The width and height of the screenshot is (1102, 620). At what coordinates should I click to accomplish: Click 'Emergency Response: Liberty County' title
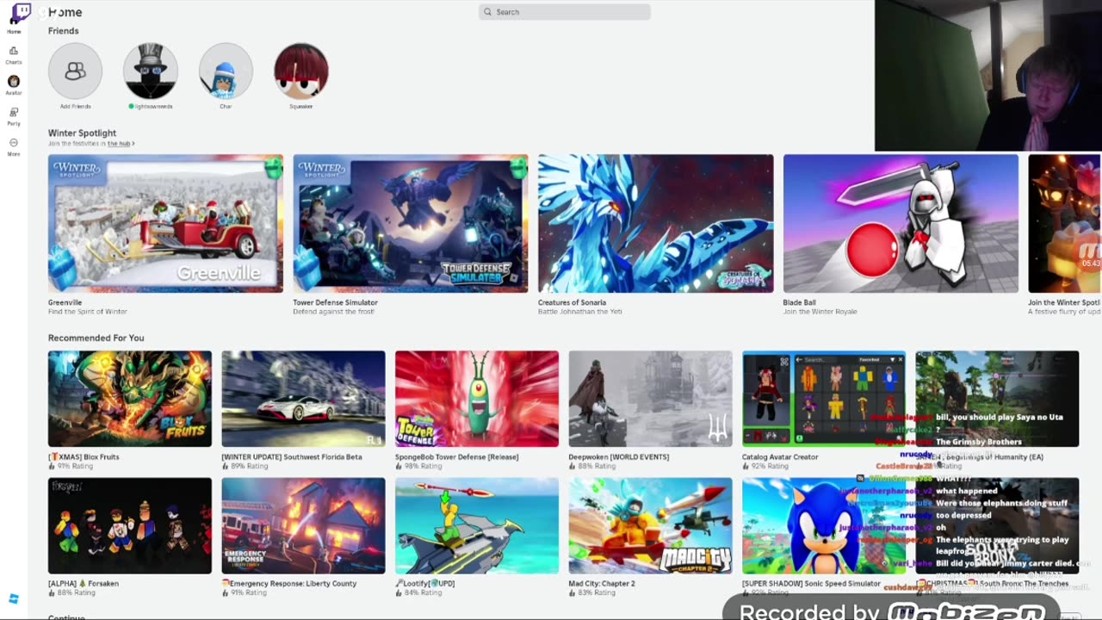[x=289, y=584]
